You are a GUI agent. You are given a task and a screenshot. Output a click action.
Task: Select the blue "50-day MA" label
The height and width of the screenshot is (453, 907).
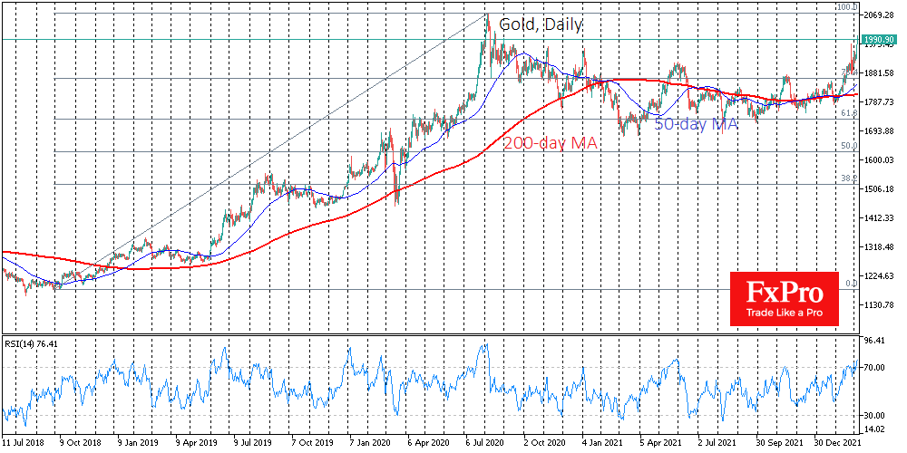(x=696, y=124)
